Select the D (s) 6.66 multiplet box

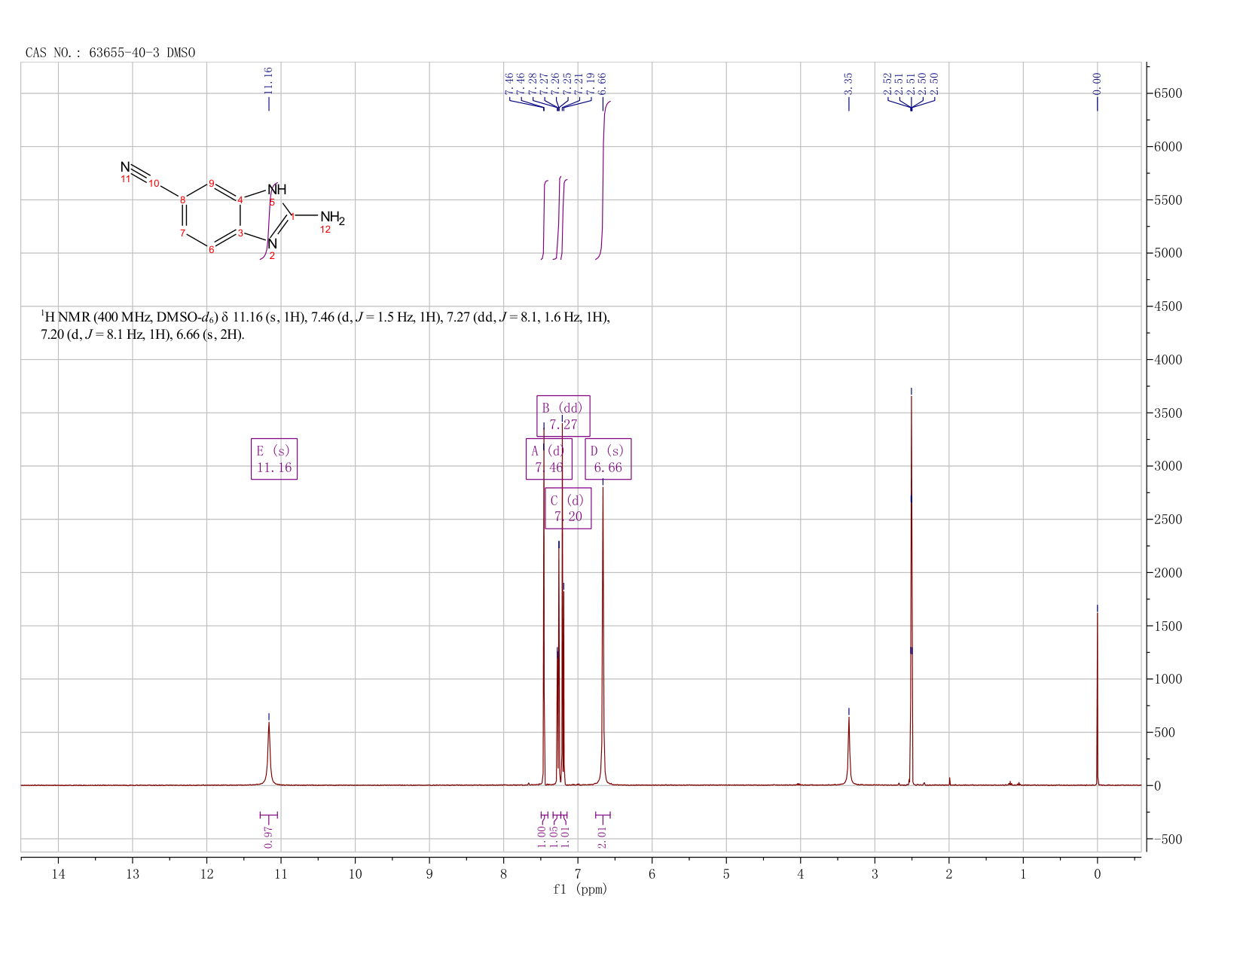click(x=608, y=459)
